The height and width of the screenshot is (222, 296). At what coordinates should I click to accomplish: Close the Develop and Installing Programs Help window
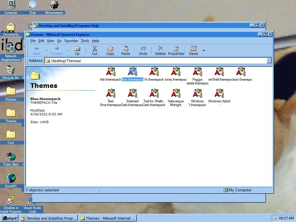tap(262, 25)
